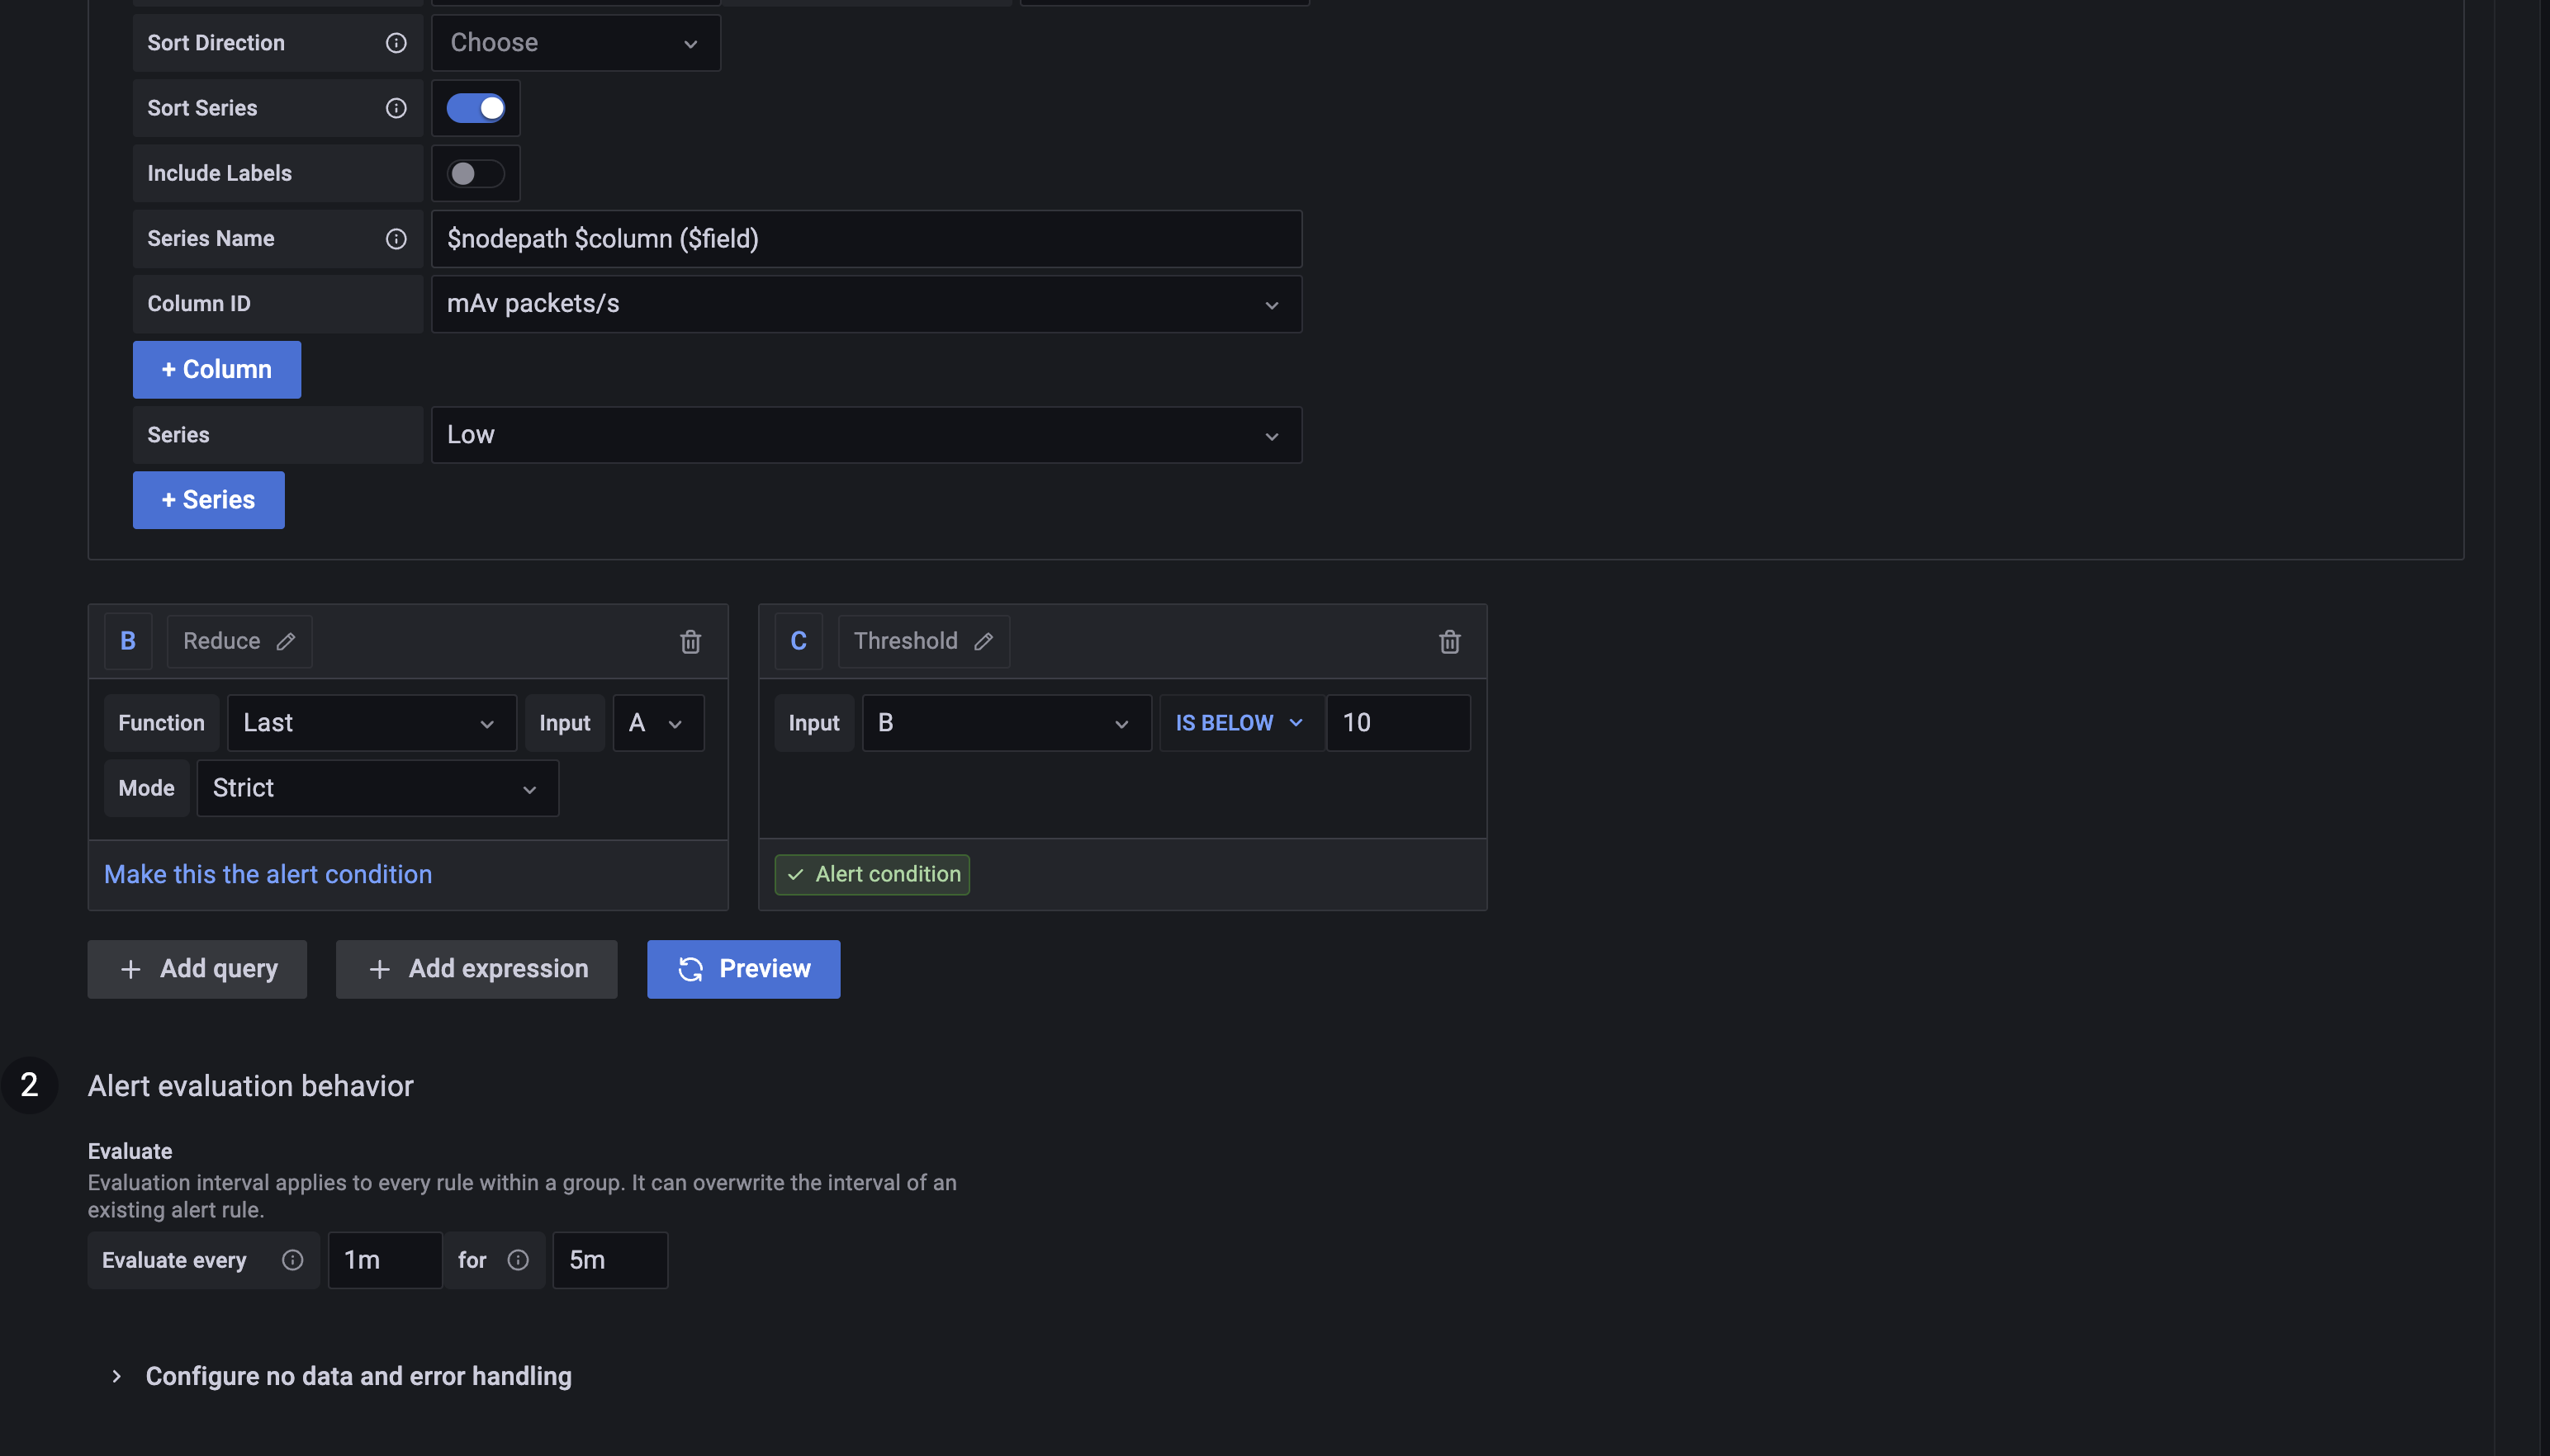Delete the Threshold expression C
The width and height of the screenshot is (2550, 1456).
(x=1449, y=642)
